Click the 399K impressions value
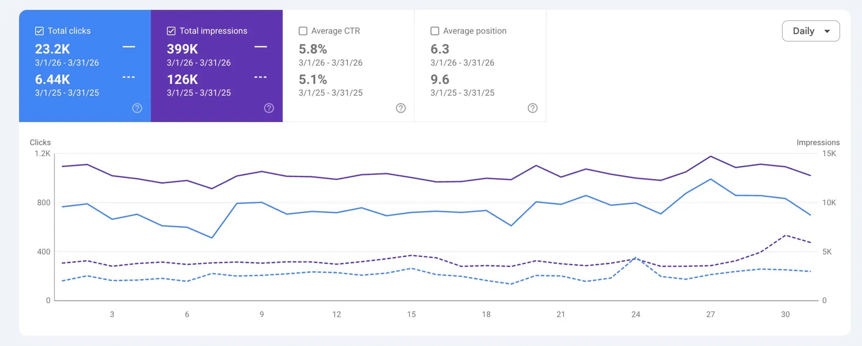This screenshot has width=862, height=346. pyautogui.click(x=182, y=49)
